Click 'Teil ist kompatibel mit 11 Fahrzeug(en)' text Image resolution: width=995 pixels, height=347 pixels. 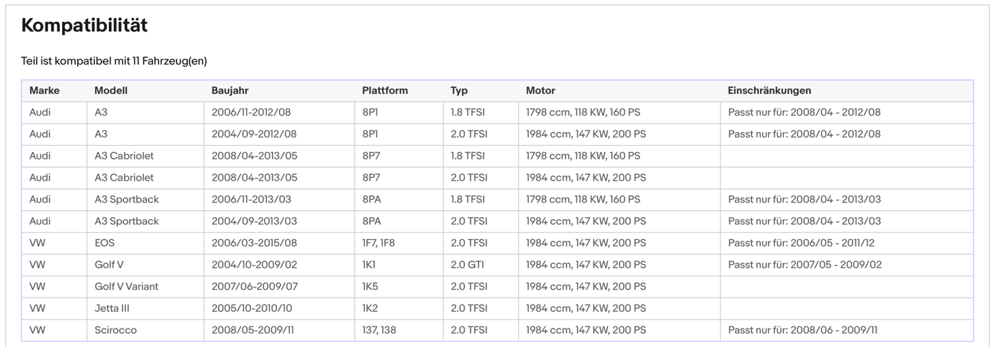(x=114, y=61)
